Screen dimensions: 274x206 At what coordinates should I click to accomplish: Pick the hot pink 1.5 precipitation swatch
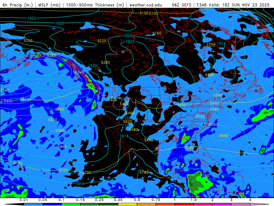(203, 204)
